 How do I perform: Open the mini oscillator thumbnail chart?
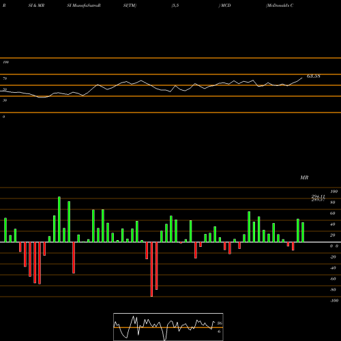pyautogui.click(x=168, y=327)
